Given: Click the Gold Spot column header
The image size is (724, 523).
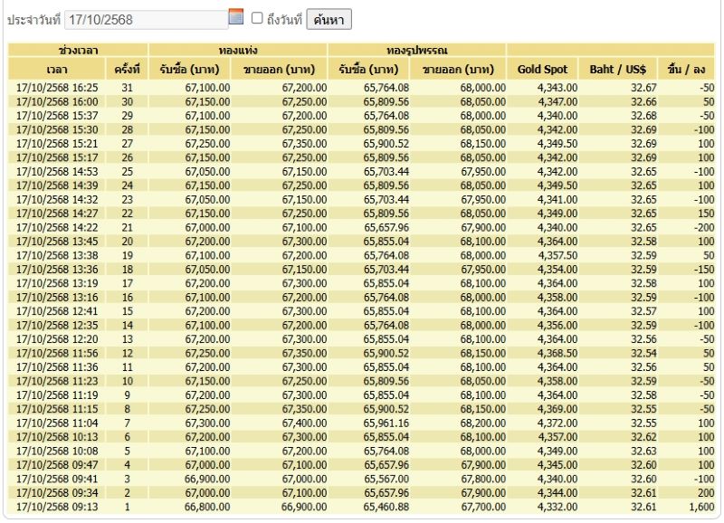Looking at the screenshot, I should click(x=542, y=69).
